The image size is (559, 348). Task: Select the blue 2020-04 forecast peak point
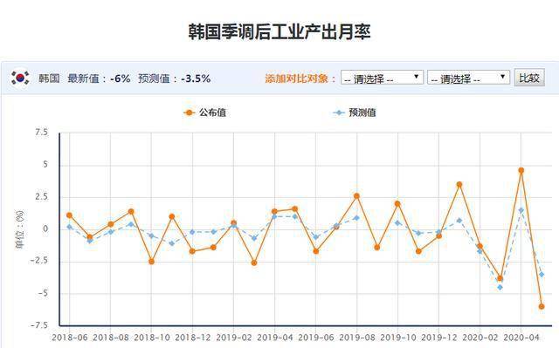click(x=521, y=211)
